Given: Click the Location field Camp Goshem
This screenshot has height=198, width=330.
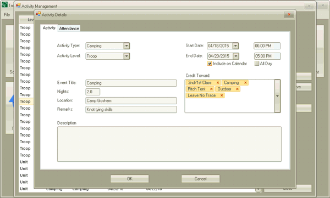Looking at the screenshot, I should click(131, 100).
